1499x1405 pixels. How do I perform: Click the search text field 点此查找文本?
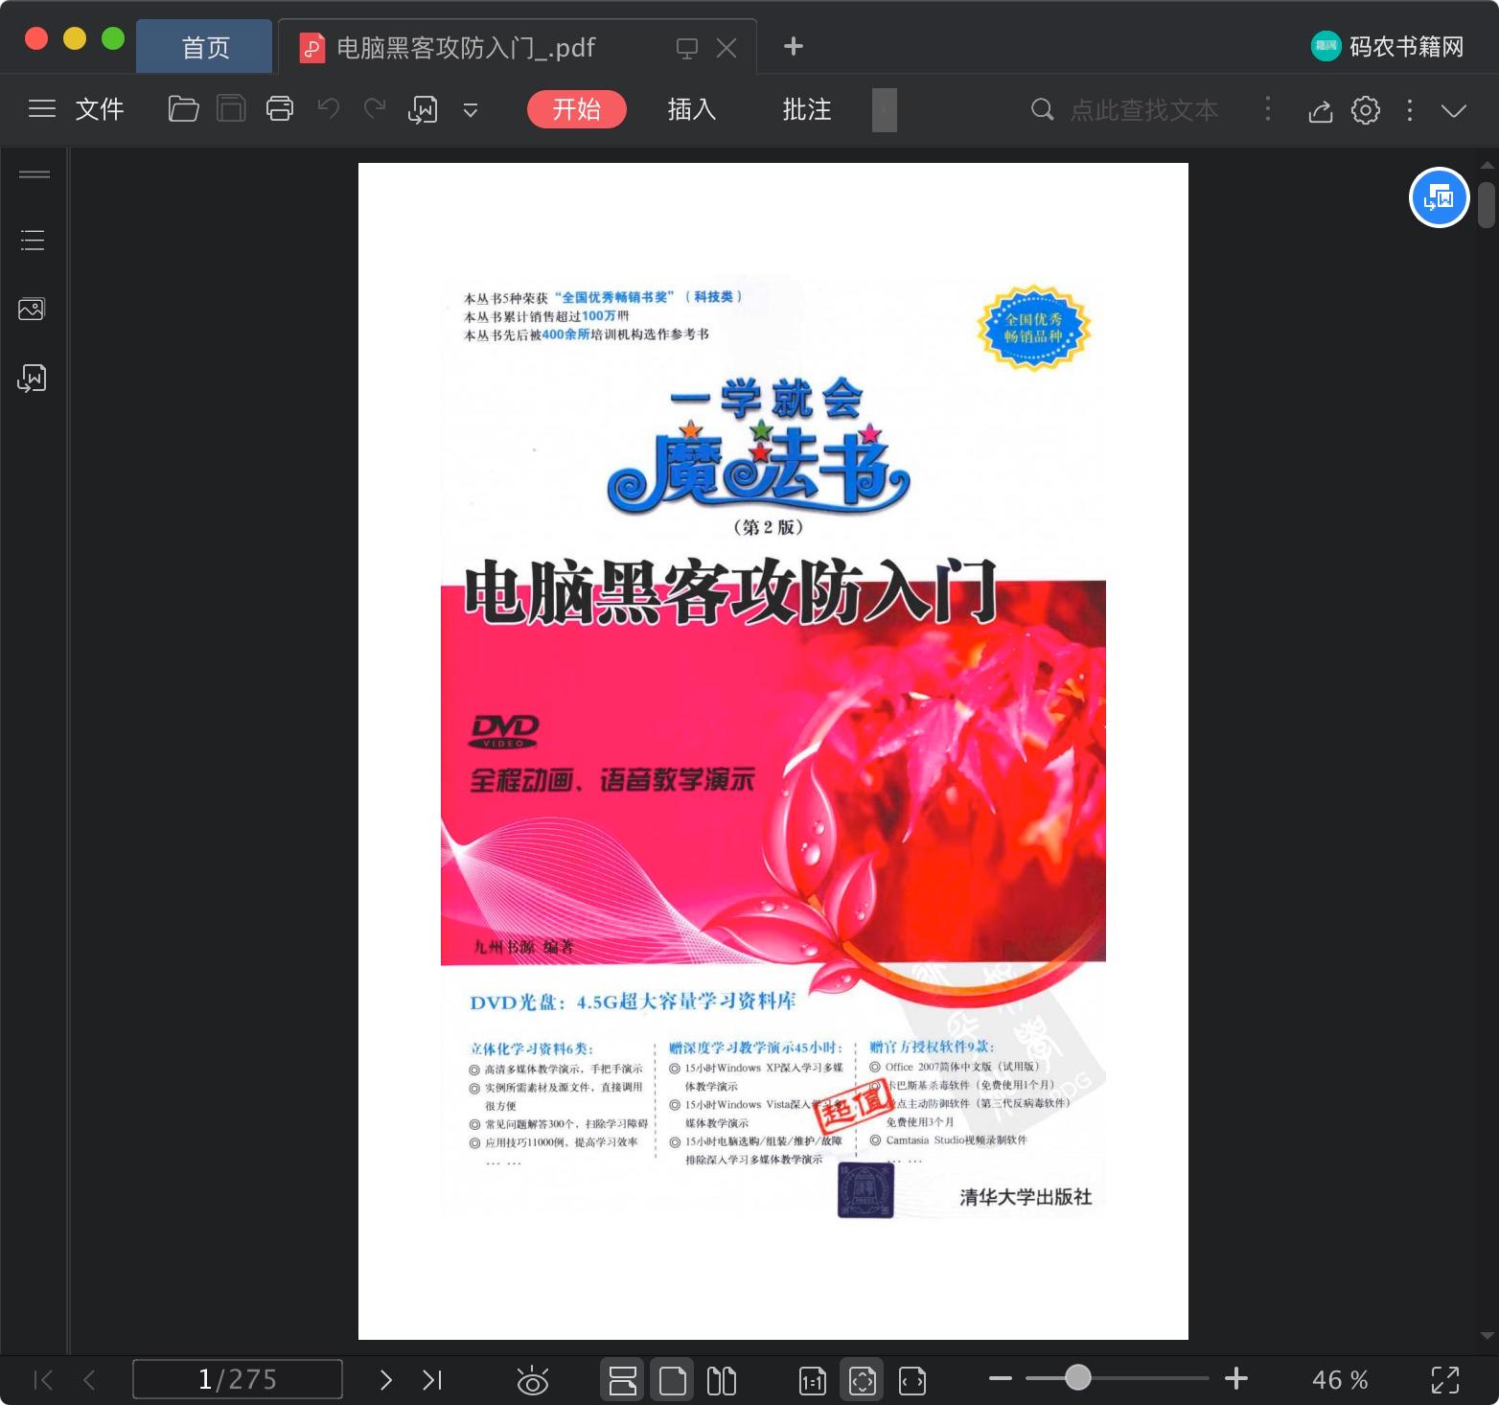pos(1143,110)
